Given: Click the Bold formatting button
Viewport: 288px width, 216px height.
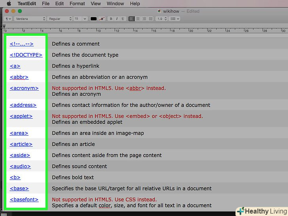Looking at the screenshot, I should (111, 19).
